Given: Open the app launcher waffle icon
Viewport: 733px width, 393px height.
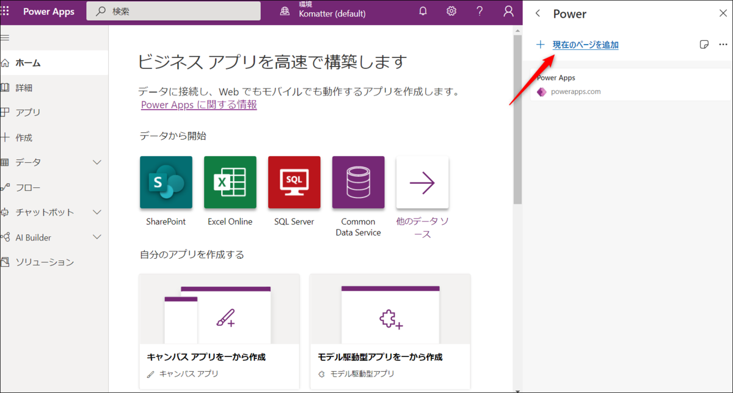Looking at the screenshot, I should [5, 12].
